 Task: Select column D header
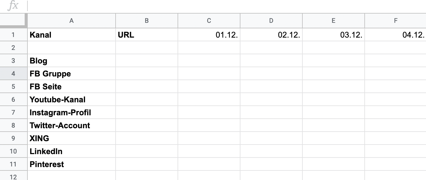pyautogui.click(x=271, y=21)
